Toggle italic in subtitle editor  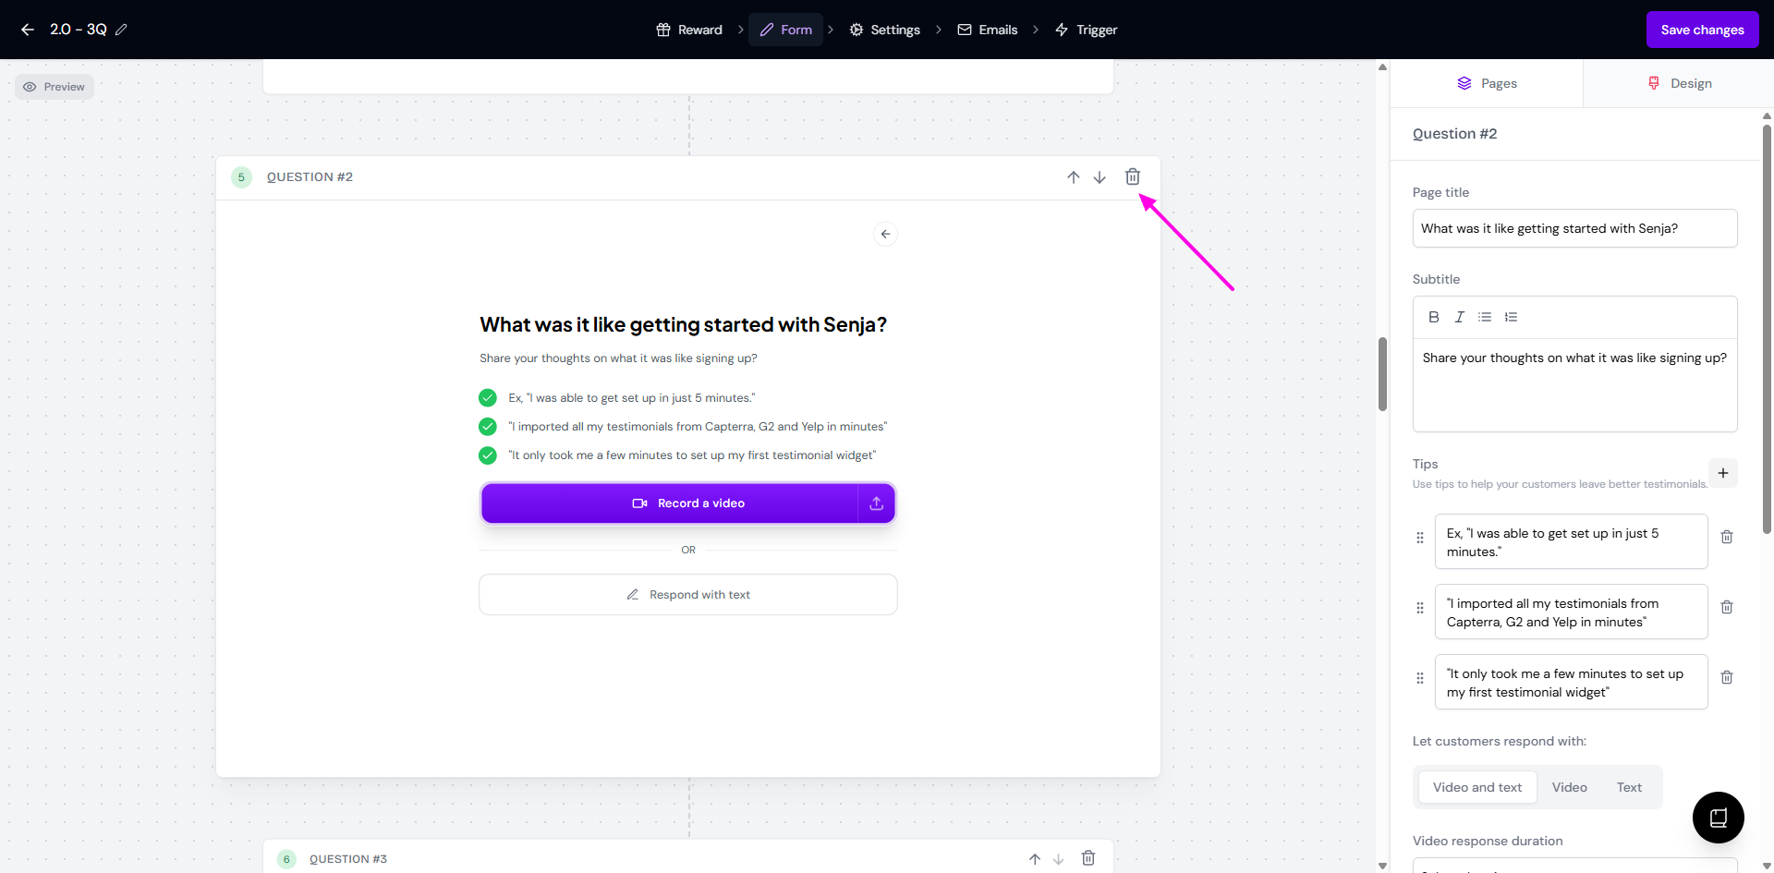pos(1459,317)
